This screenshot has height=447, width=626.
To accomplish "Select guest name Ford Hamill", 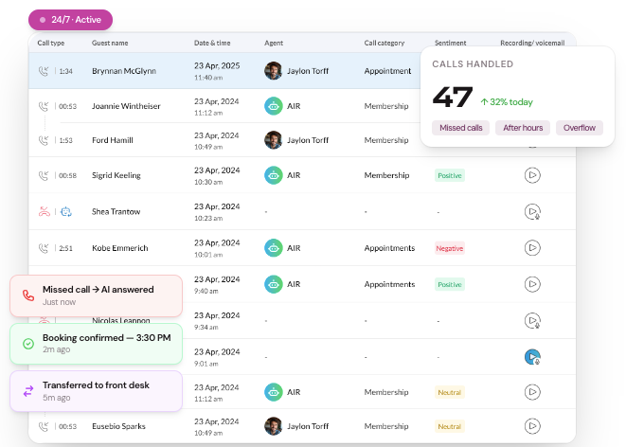I will point(112,140).
